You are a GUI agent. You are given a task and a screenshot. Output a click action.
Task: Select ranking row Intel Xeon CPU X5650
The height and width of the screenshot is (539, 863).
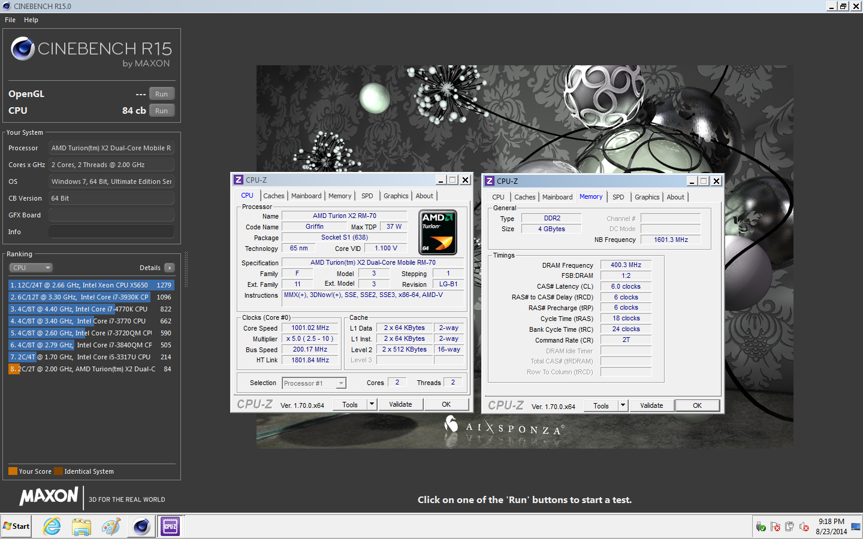(91, 285)
